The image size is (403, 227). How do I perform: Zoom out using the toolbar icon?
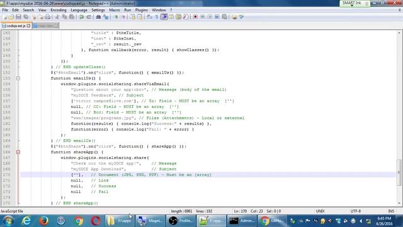123,17
